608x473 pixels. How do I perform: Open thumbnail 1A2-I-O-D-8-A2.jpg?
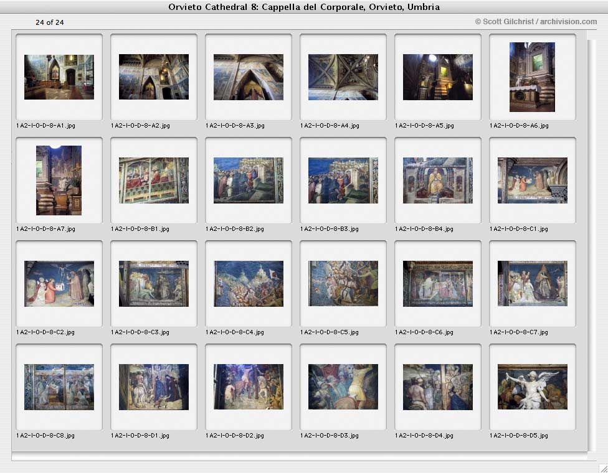point(153,77)
